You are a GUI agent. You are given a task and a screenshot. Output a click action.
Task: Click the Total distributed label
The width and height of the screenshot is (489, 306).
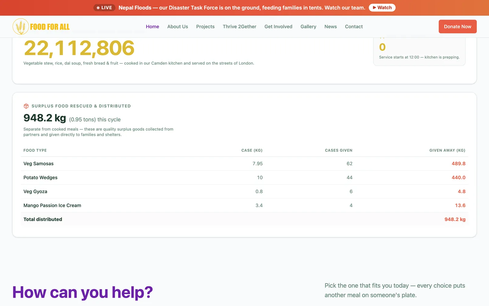[43, 219]
